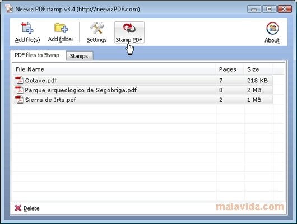Click the Delete button label

pyautogui.click(x=31, y=208)
